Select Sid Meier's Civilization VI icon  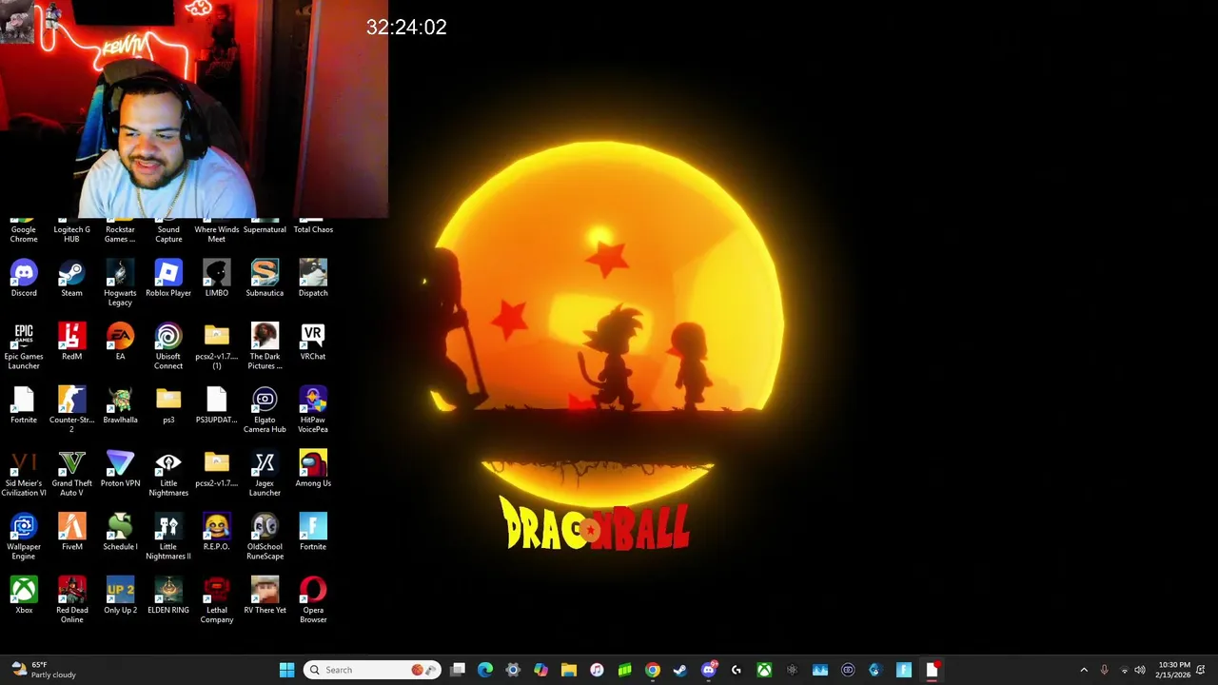[24, 474]
